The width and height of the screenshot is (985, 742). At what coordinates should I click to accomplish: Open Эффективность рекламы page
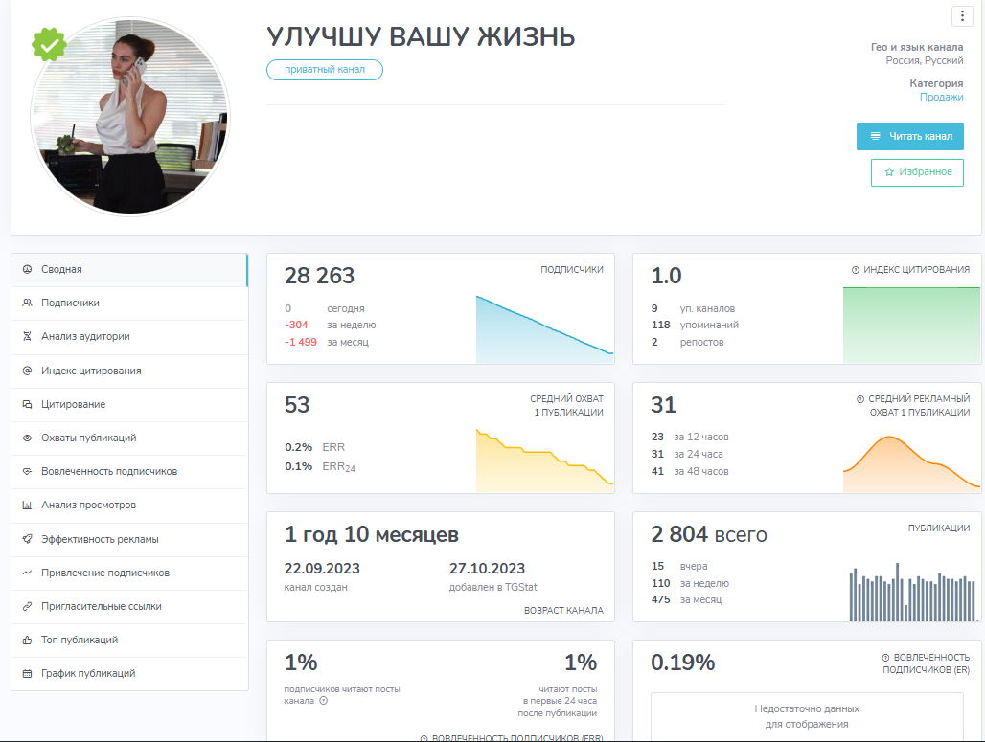click(x=129, y=539)
